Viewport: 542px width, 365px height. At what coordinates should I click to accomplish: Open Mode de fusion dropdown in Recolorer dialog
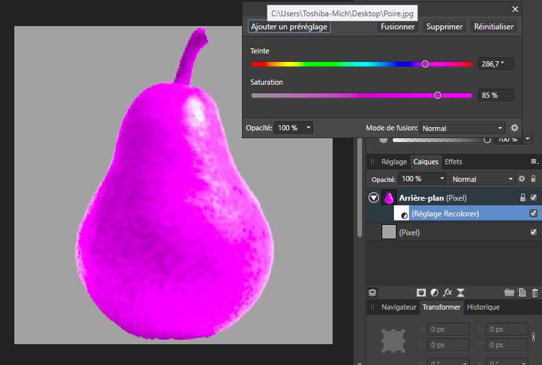[462, 128]
